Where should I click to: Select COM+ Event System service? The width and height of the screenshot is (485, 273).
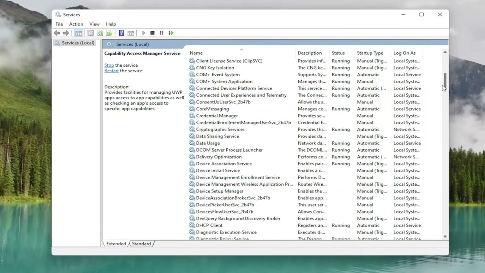[305, 75]
